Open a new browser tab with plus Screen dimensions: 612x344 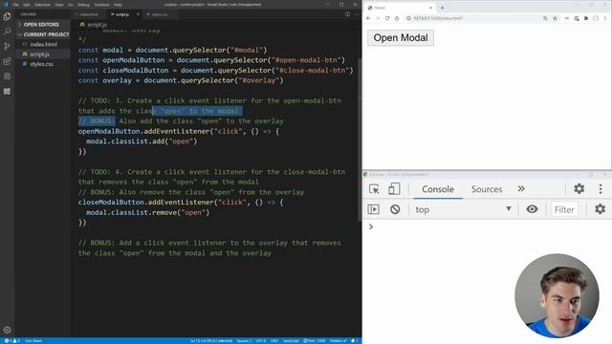click(x=442, y=8)
